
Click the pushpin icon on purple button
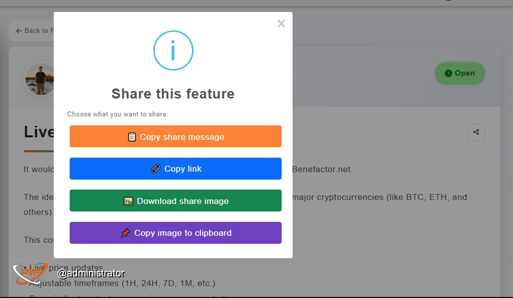click(x=125, y=233)
